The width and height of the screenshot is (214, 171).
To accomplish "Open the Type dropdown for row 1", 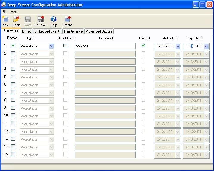I will [52, 46].
